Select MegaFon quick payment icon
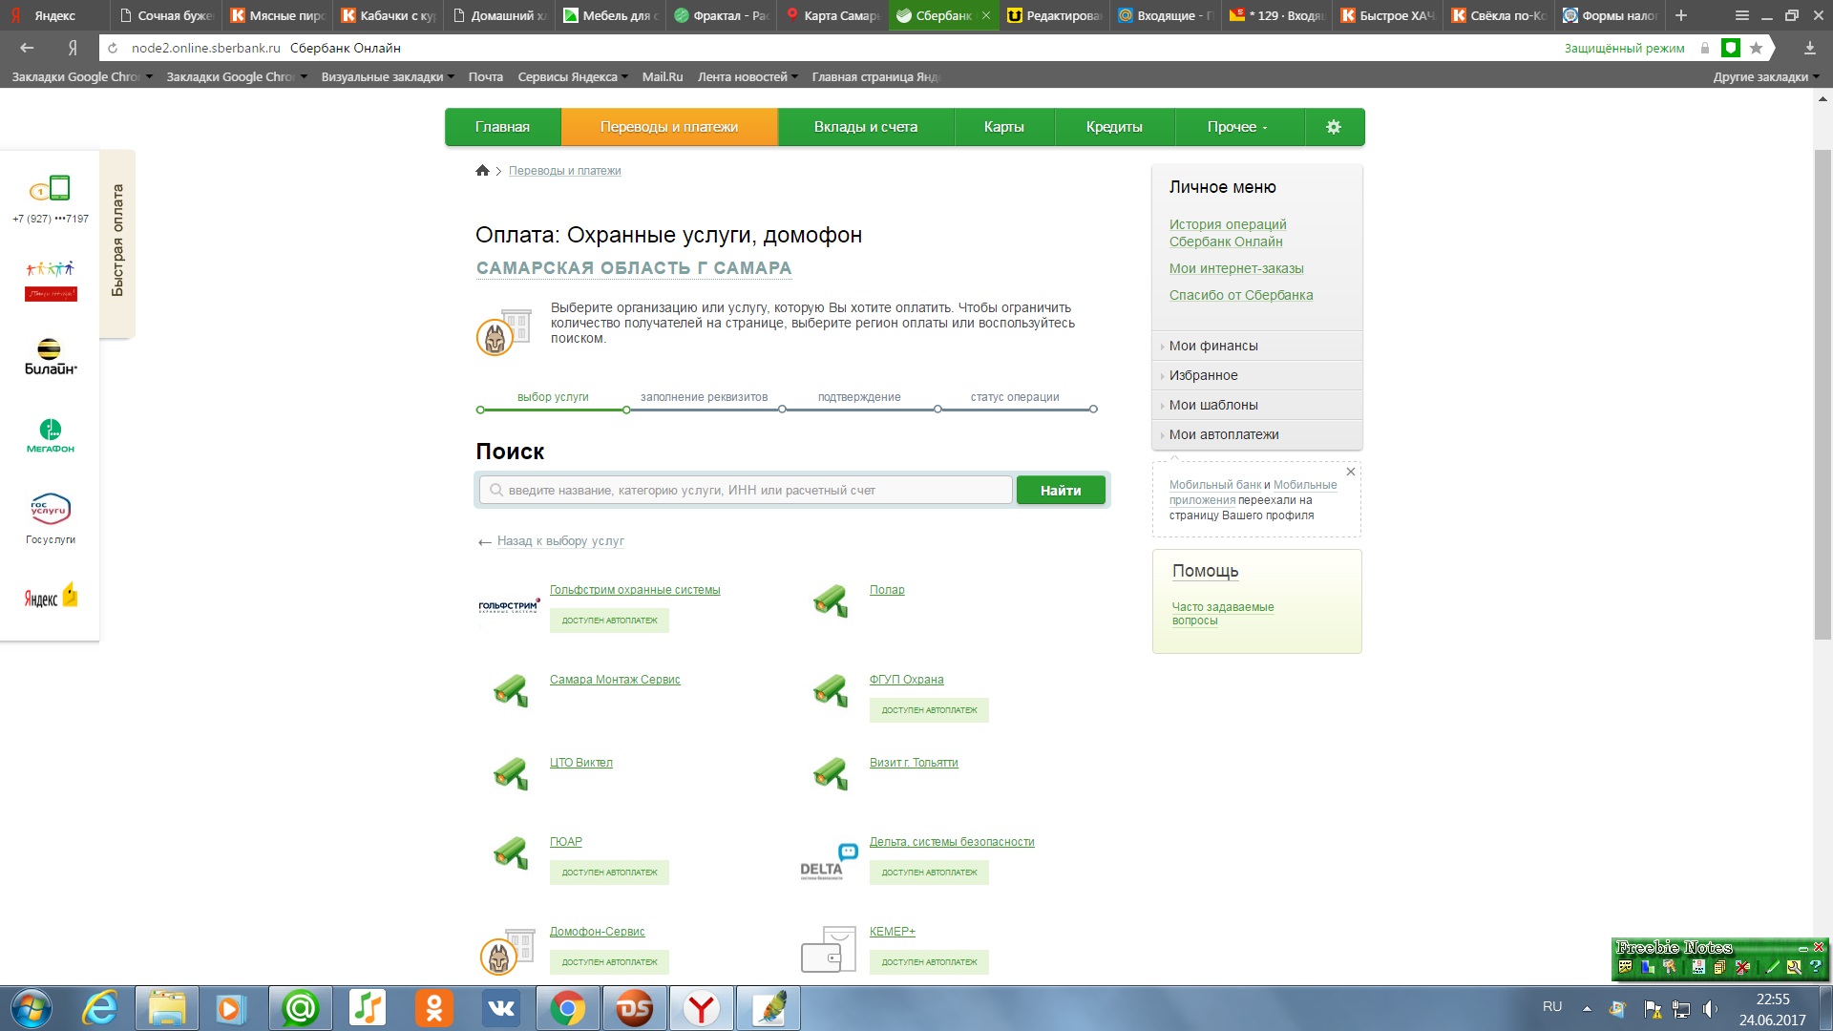Screen dimensions: 1833x1031 pyautogui.click(x=51, y=435)
